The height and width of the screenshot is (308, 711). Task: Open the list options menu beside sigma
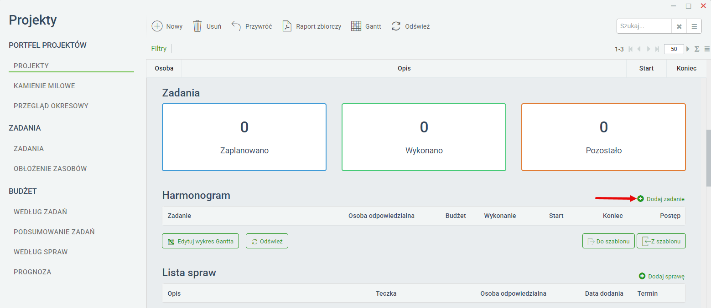707,49
